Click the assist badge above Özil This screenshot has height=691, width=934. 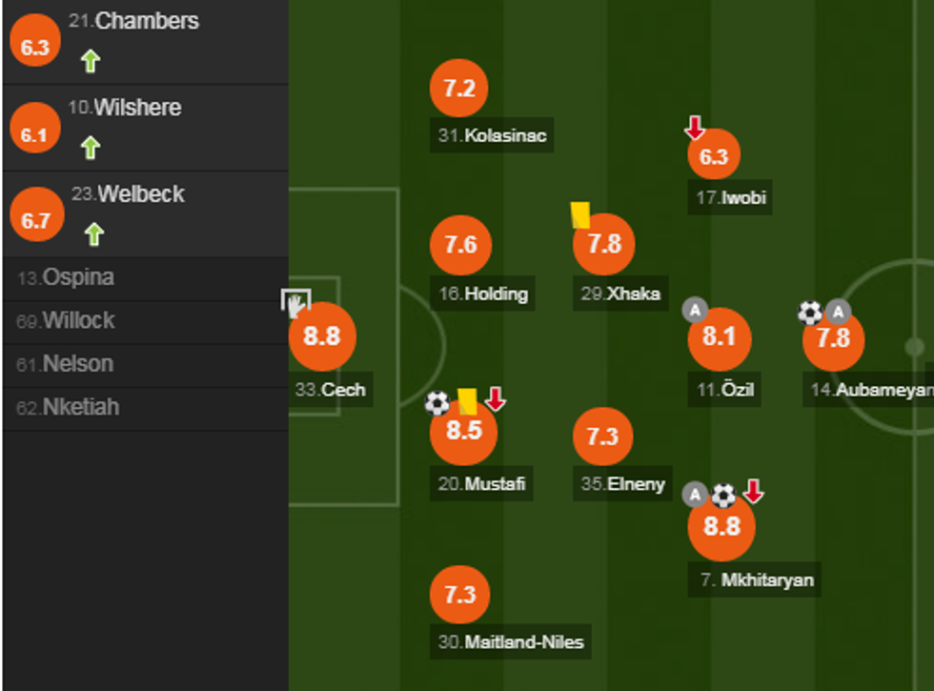click(x=695, y=310)
